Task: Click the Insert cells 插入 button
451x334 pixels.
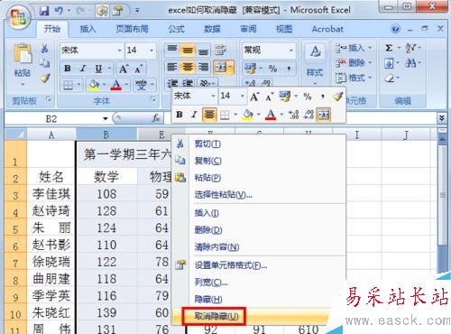Action: pos(354,48)
